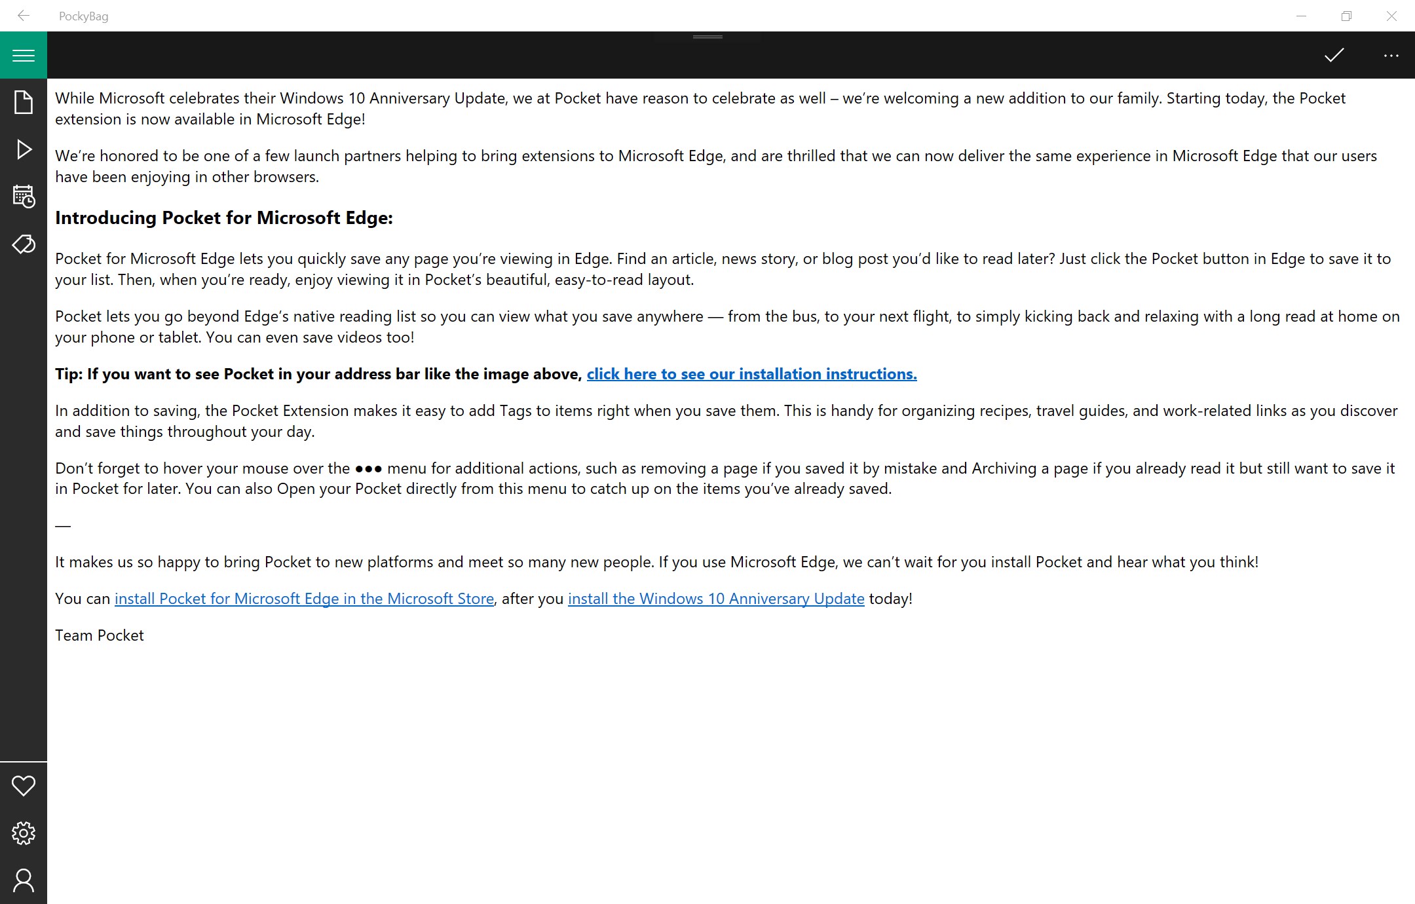This screenshot has height=904, width=1415.
Task: Open the hamburger navigation menu
Action: (24, 56)
